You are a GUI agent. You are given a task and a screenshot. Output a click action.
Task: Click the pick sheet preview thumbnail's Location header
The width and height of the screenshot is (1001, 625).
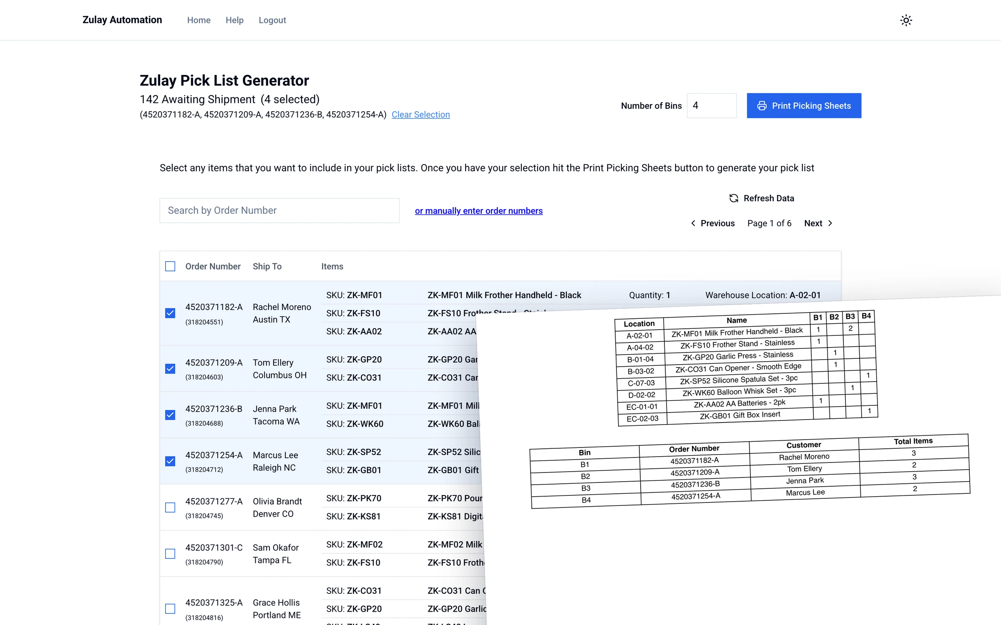[x=639, y=324]
